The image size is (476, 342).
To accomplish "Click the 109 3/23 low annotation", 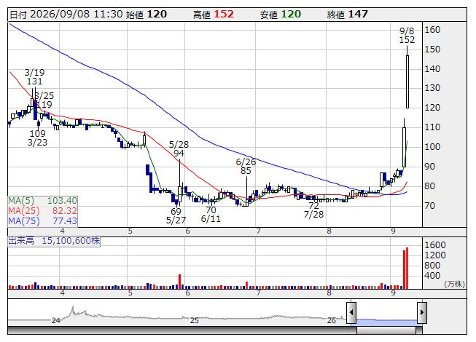I will 37,138.
